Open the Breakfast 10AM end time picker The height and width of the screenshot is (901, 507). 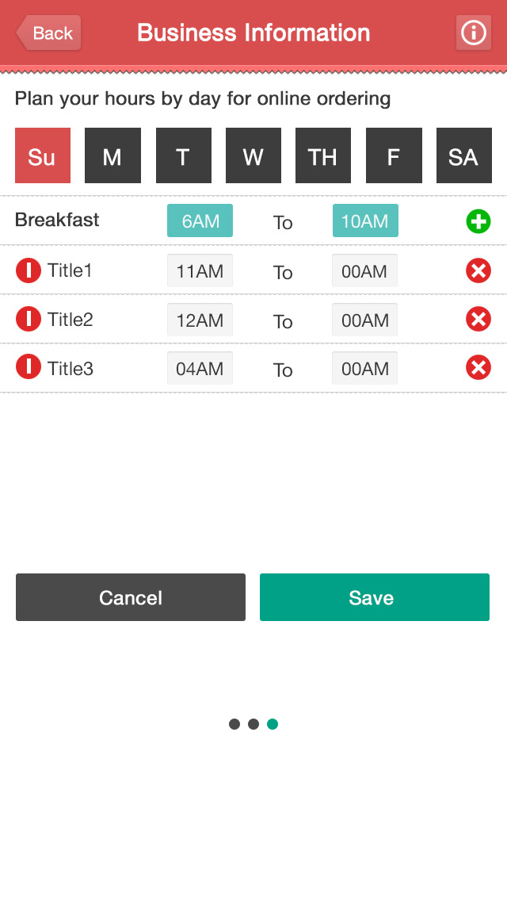(x=365, y=221)
